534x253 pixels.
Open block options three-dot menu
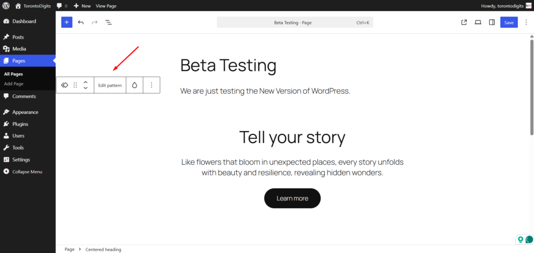[151, 85]
